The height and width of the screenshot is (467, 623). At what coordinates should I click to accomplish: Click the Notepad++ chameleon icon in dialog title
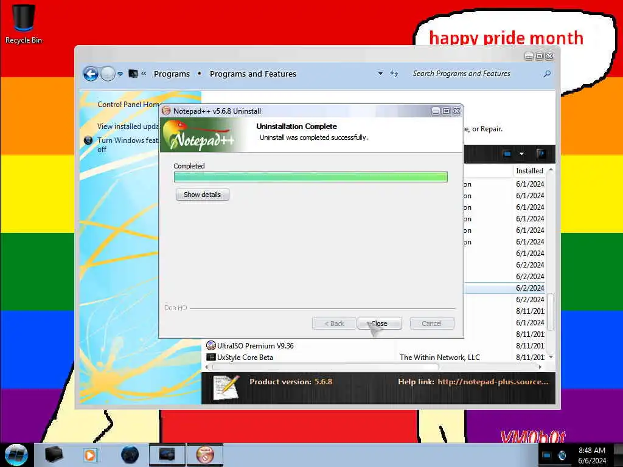coord(167,111)
